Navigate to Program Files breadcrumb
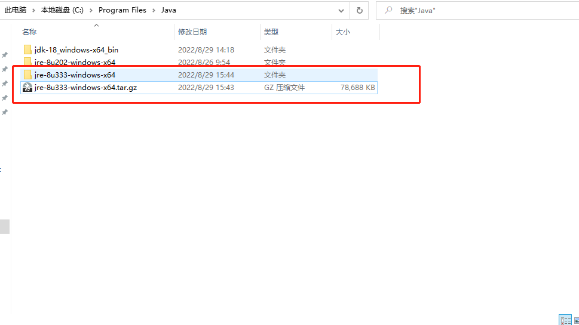 click(x=122, y=10)
